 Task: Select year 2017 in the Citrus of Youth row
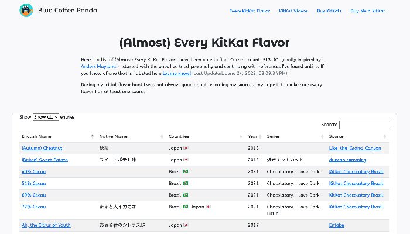coord(253,225)
